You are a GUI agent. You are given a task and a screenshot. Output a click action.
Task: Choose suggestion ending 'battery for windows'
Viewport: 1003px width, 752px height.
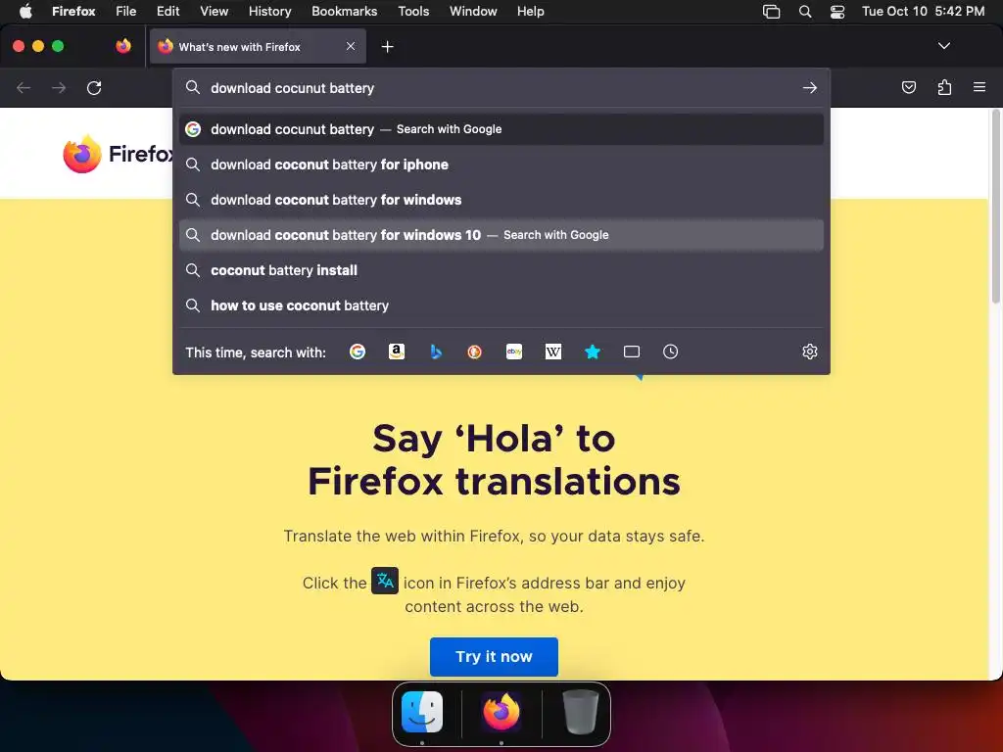pos(501,200)
